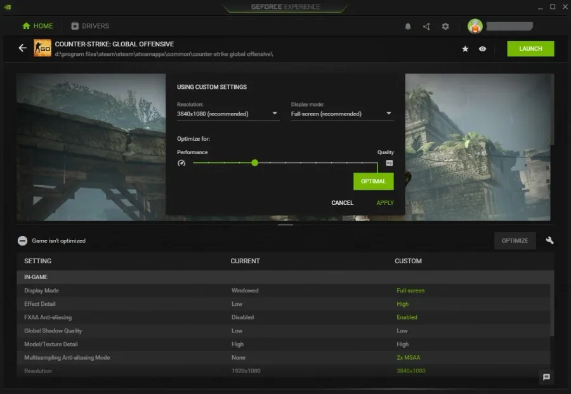Select the Model/Texture Detail row
Screen dimensions: 571x394
(x=284, y=345)
